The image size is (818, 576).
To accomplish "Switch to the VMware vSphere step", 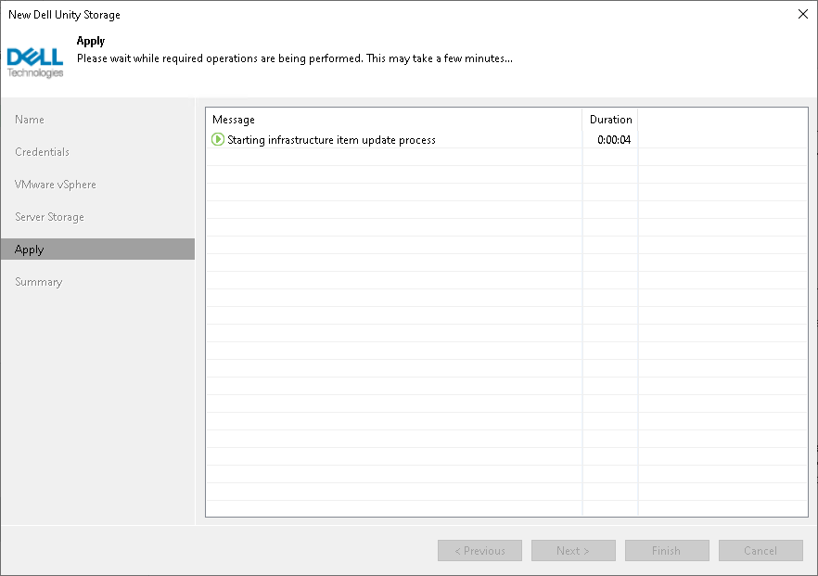I will 56,185.
